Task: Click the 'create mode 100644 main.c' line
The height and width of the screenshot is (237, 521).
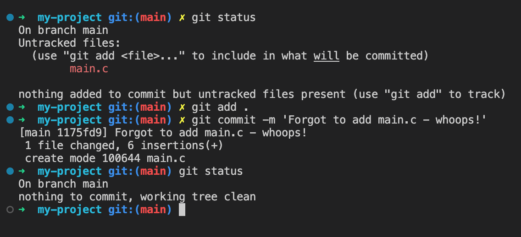Action: (105, 158)
